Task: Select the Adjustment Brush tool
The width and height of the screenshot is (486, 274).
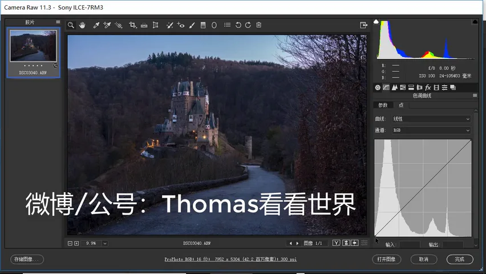Action: tap(192, 25)
